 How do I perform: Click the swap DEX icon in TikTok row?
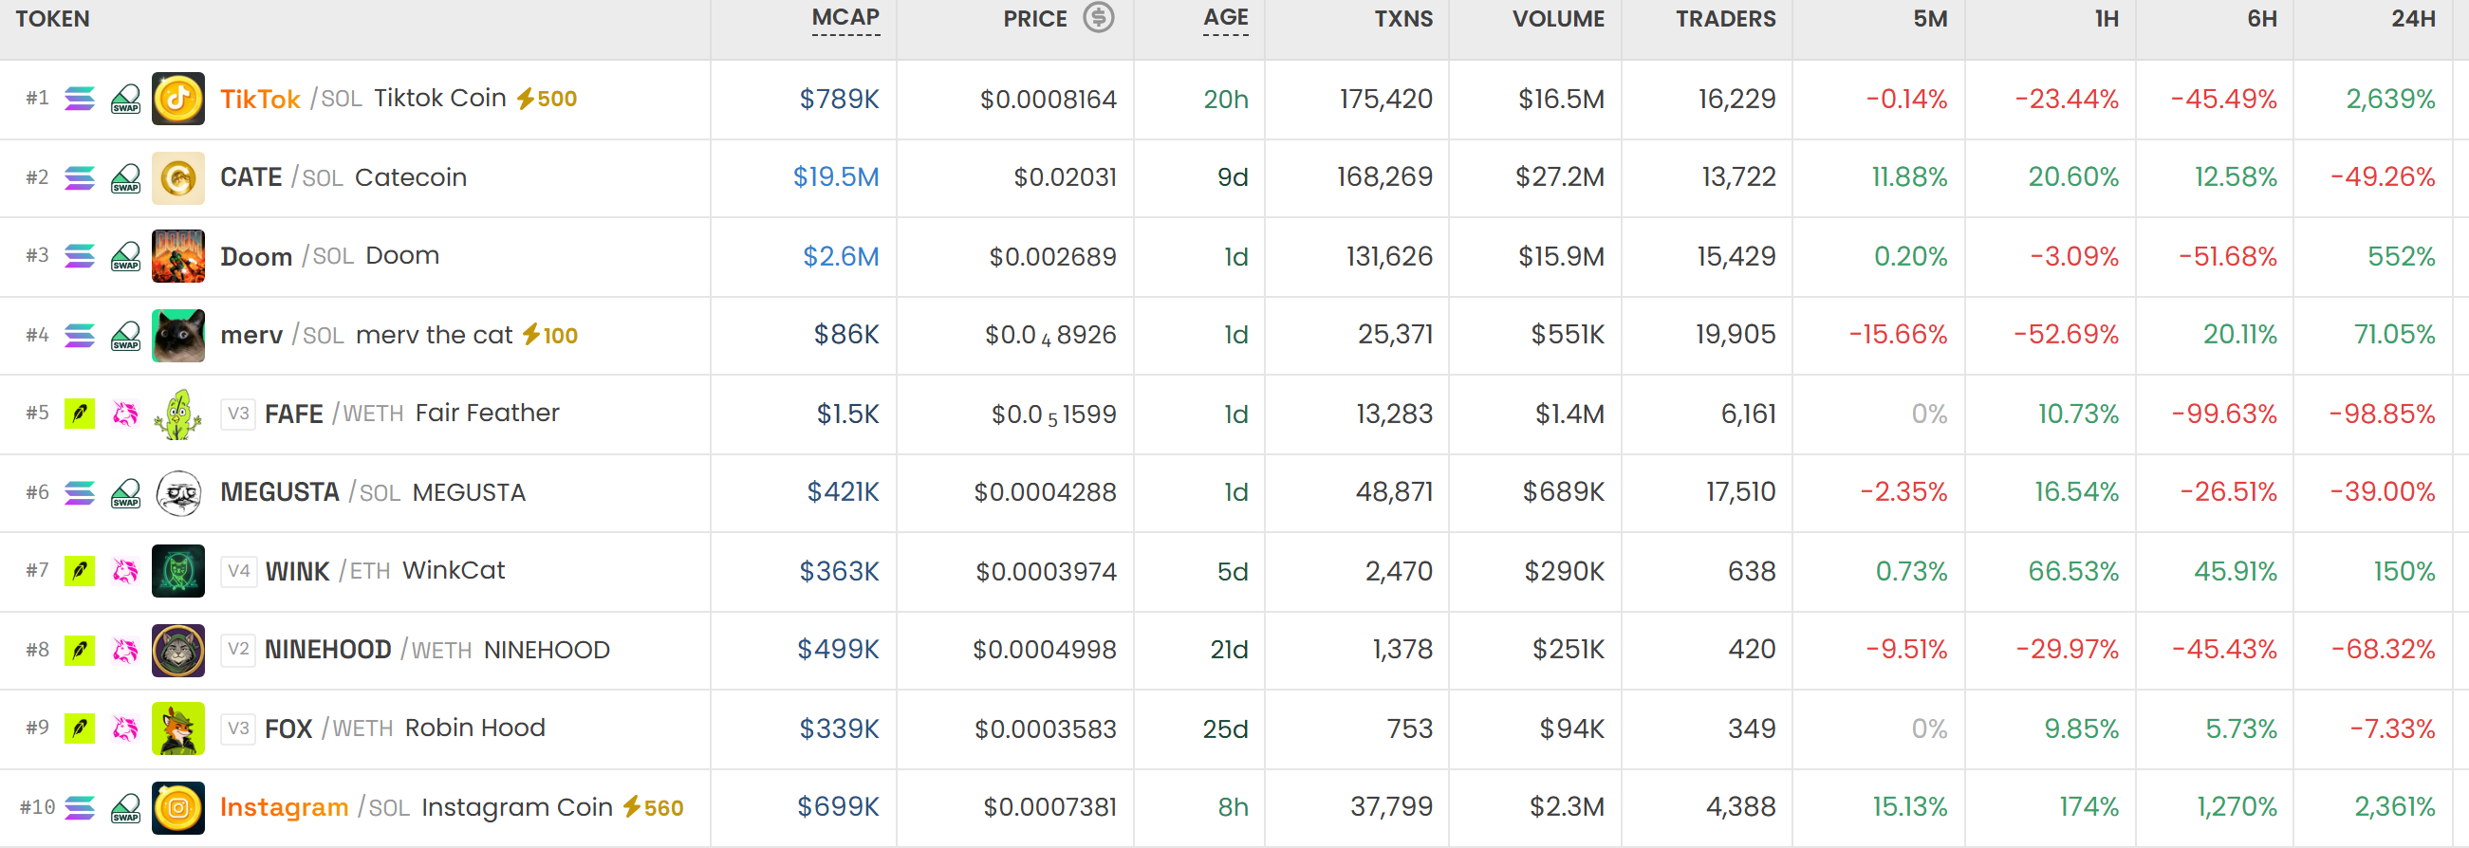coord(125,99)
